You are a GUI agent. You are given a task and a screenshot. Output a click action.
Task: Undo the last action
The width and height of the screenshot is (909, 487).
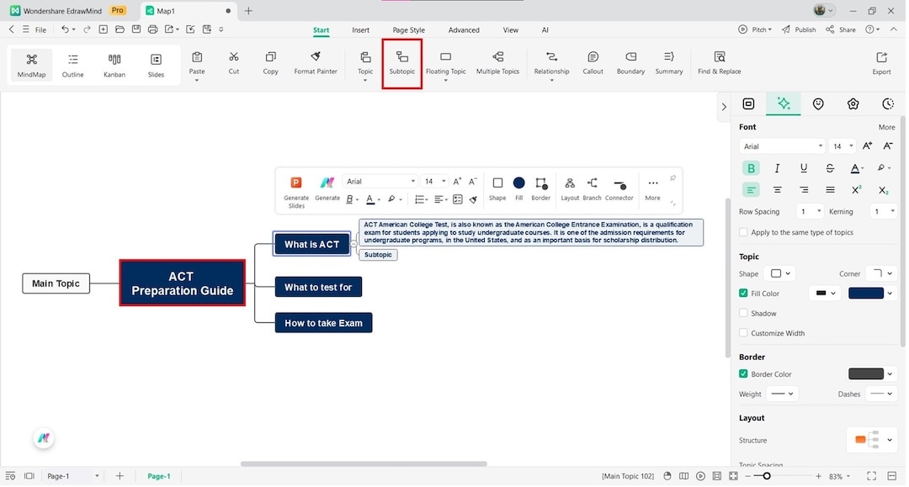coord(65,29)
